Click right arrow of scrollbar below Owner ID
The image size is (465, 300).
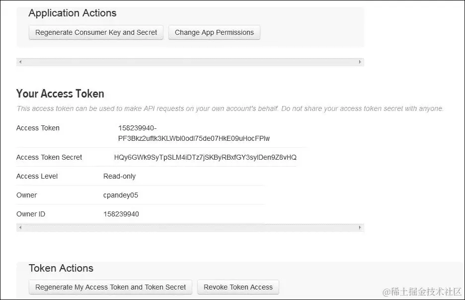[360, 228]
